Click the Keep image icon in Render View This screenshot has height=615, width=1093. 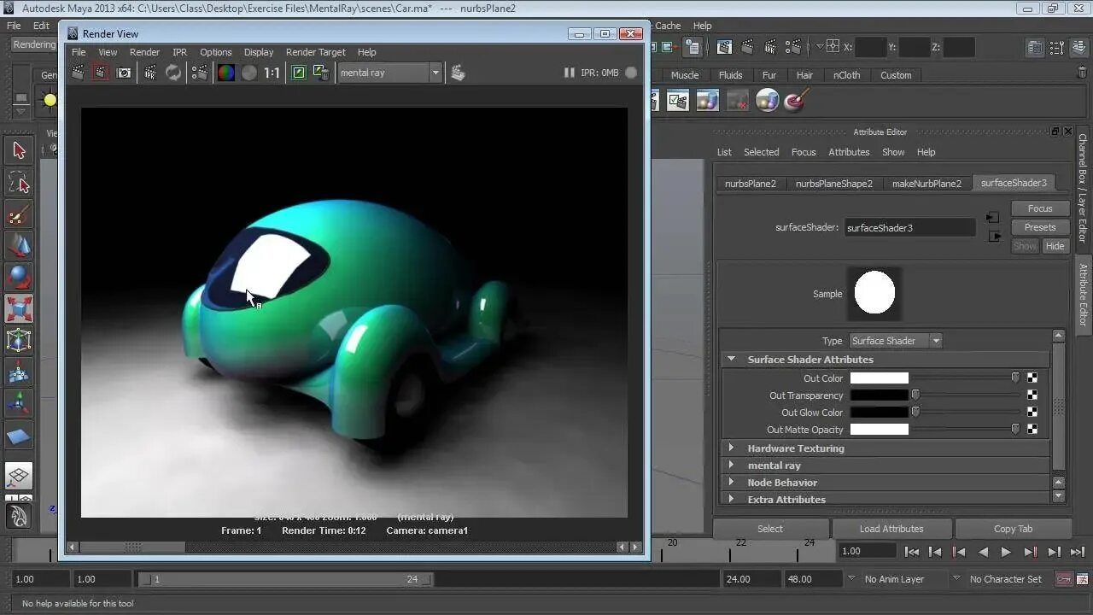point(299,73)
